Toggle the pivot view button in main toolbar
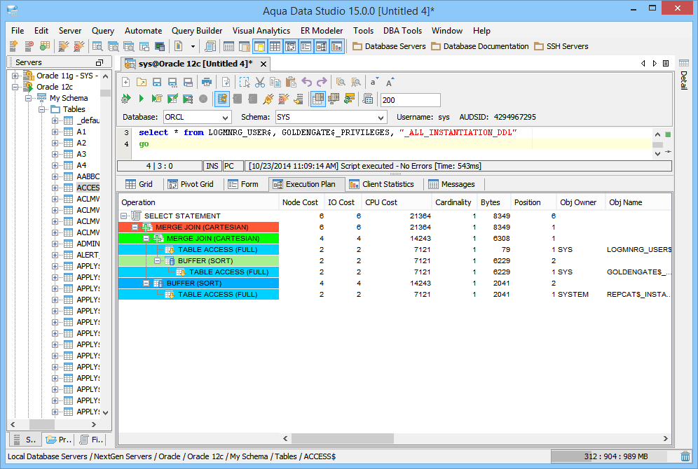This screenshot has width=698, height=469. (x=291, y=46)
